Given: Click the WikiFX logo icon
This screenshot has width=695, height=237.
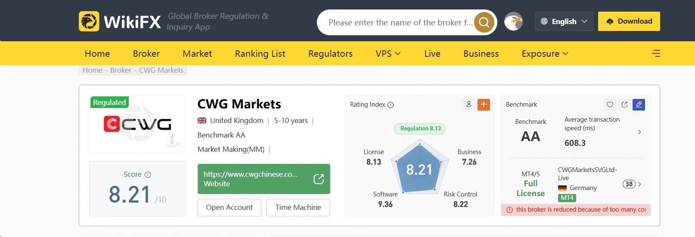Looking at the screenshot, I should pos(89,21).
